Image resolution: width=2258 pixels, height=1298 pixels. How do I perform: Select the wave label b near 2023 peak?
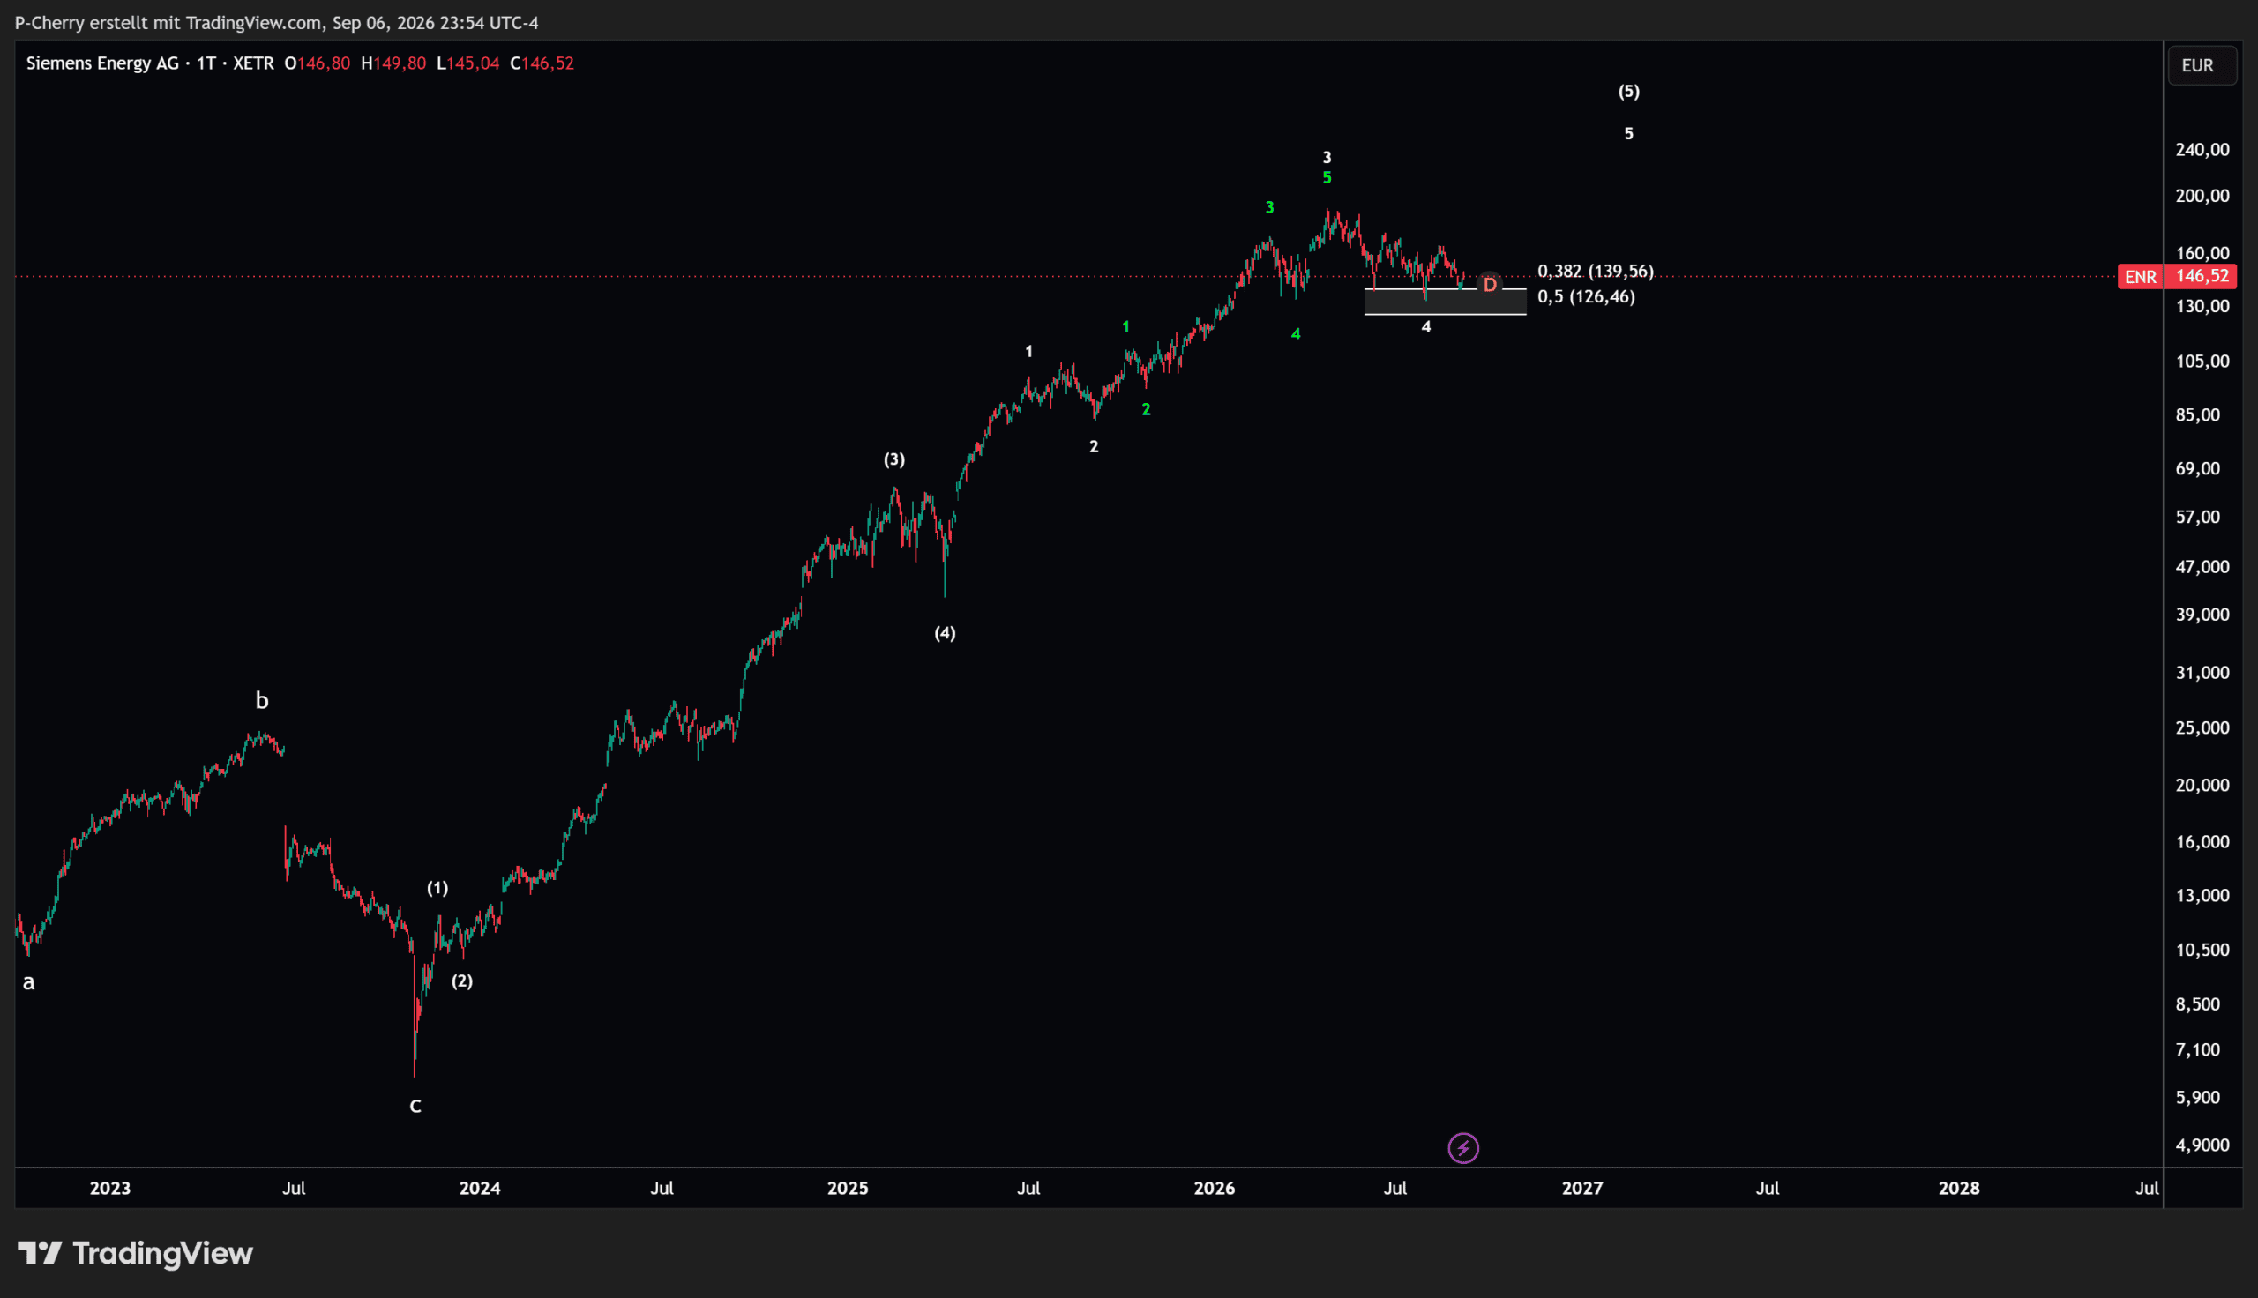[262, 701]
